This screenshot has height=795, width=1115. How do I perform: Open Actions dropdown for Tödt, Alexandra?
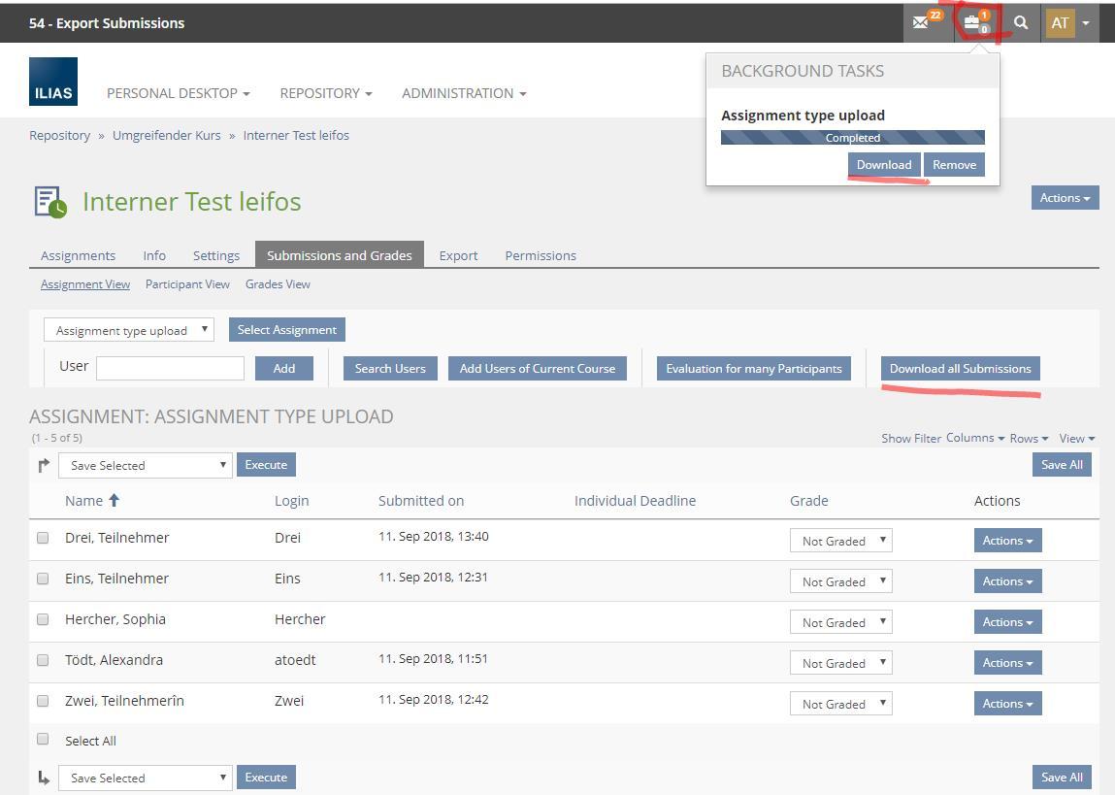(1007, 663)
